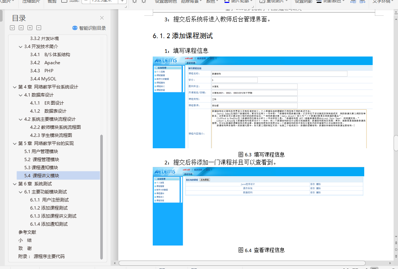Click the next page double-arrow button
The width and height of the screenshot is (398, 269).
(x=396, y=256)
